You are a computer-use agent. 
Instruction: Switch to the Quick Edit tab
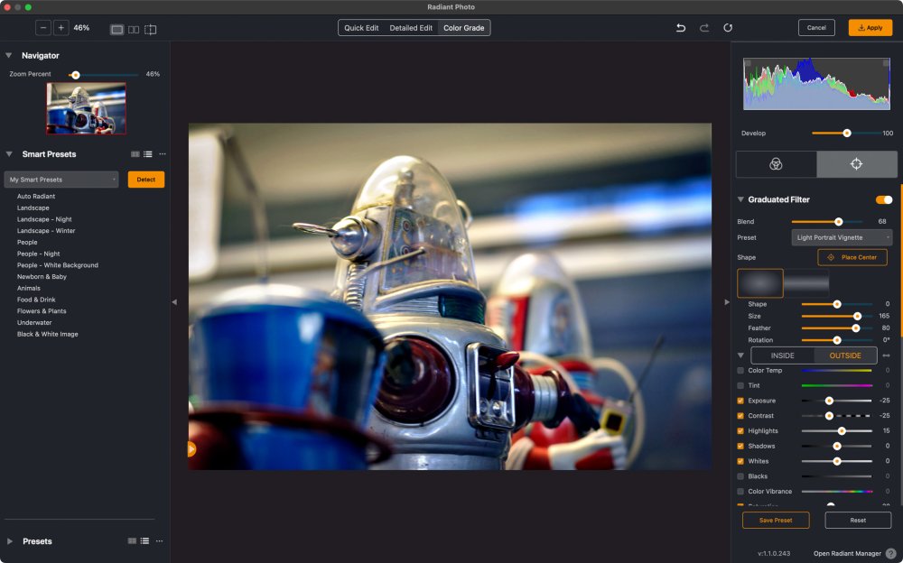(361, 28)
